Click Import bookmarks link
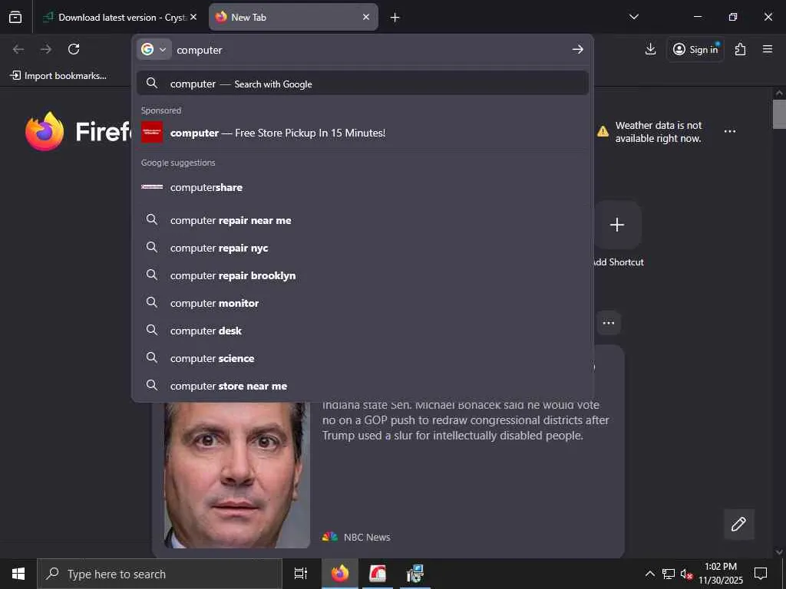Screen dimensions: 786x589 click(58, 76)
